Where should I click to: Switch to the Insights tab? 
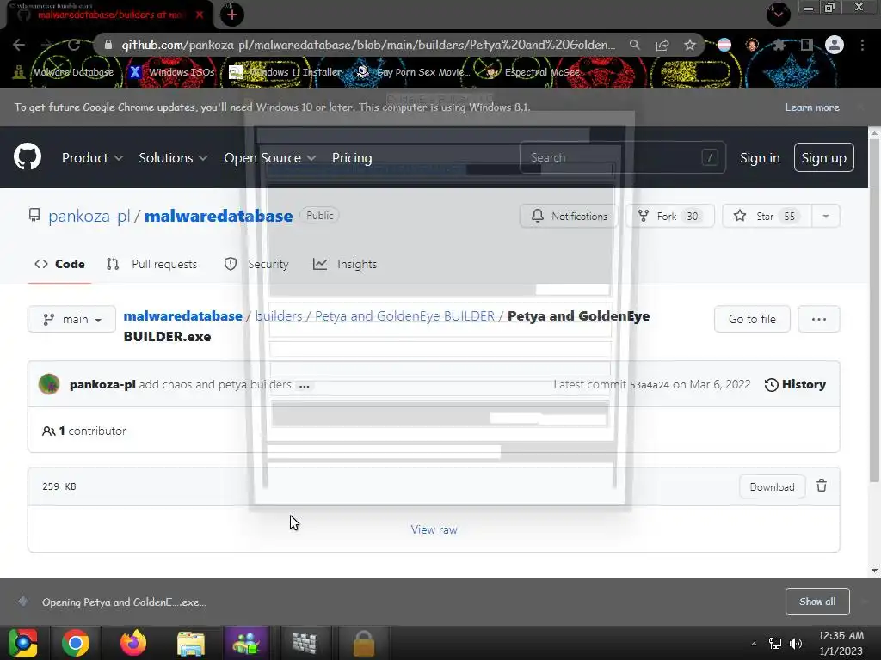pyautogui.click(x=345, y=265)
